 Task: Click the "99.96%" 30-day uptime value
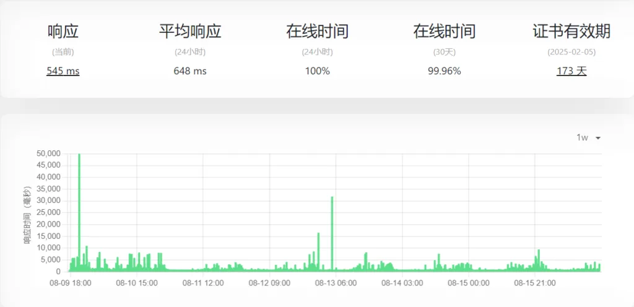pos(444,71)
